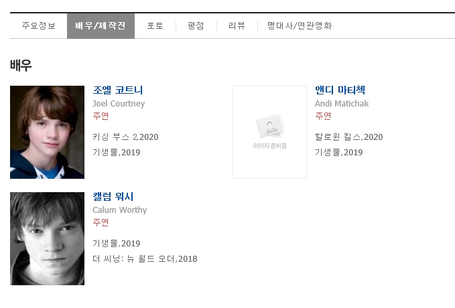455x308 pixels.
Task: Open 더 씨닝: 뉴 월드 오더, 2018
Action: pyautogui.click(x=145, y=258)
